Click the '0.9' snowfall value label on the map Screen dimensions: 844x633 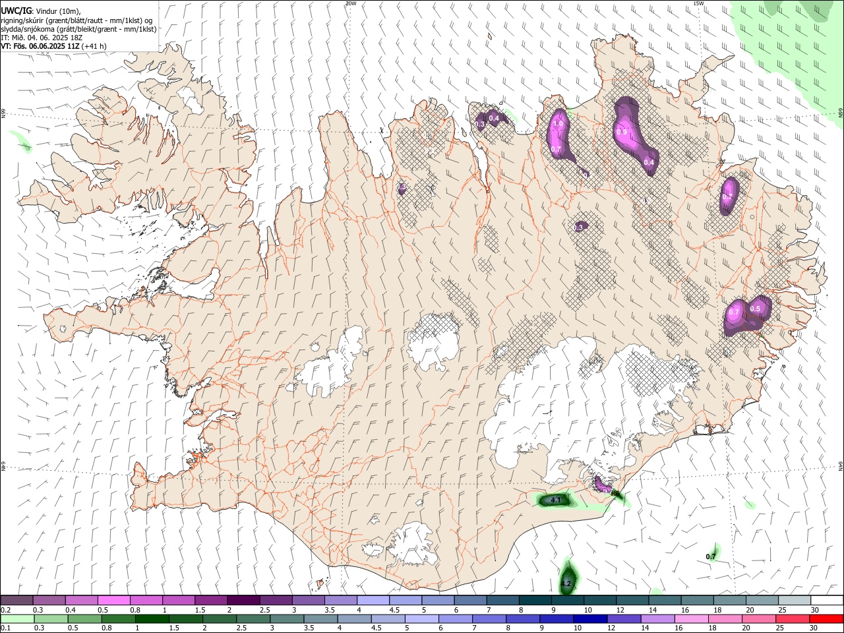point(621,132)
